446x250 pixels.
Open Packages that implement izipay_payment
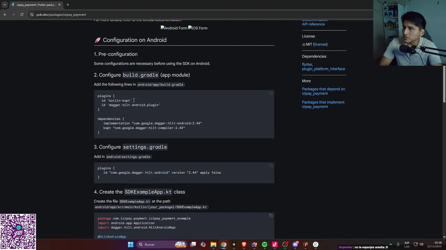tap(323, 105)
